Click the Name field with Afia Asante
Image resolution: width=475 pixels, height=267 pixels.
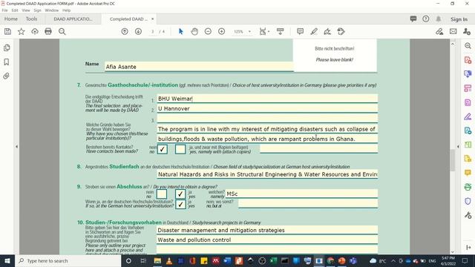[199, 67]
